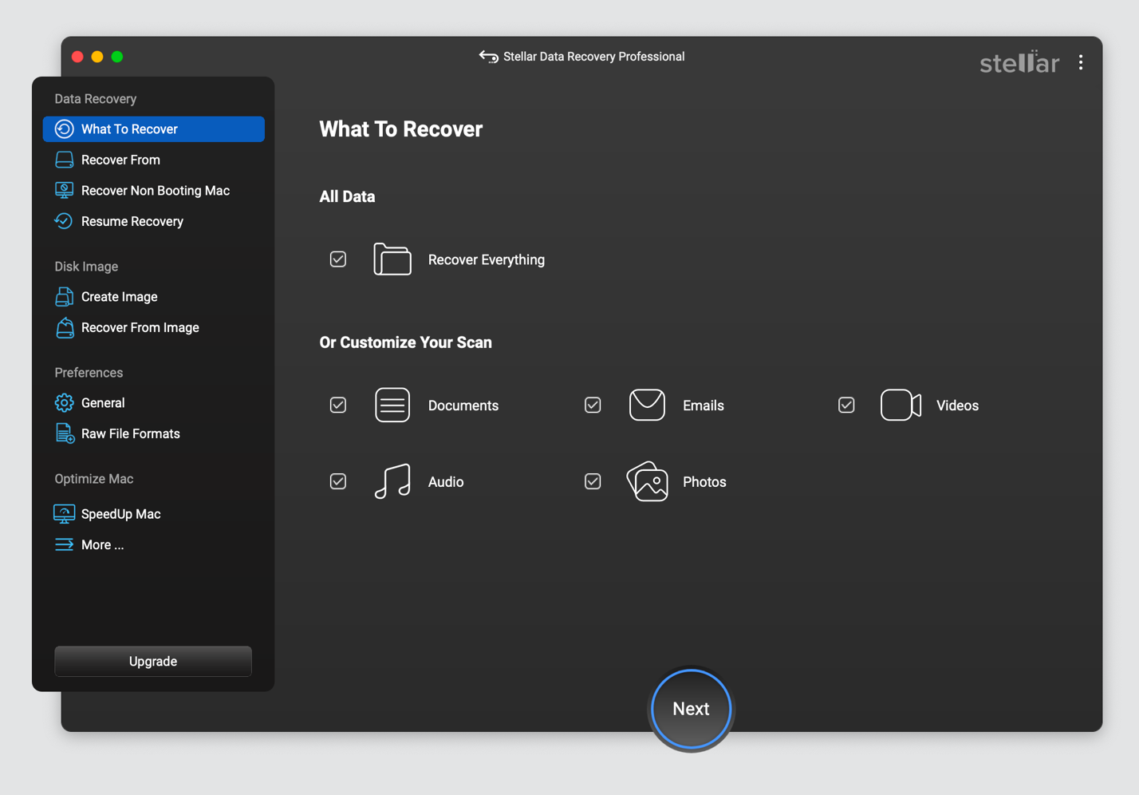Click the Resume Recovery clock icon
1139x795 pixels.
pos(64,221)
